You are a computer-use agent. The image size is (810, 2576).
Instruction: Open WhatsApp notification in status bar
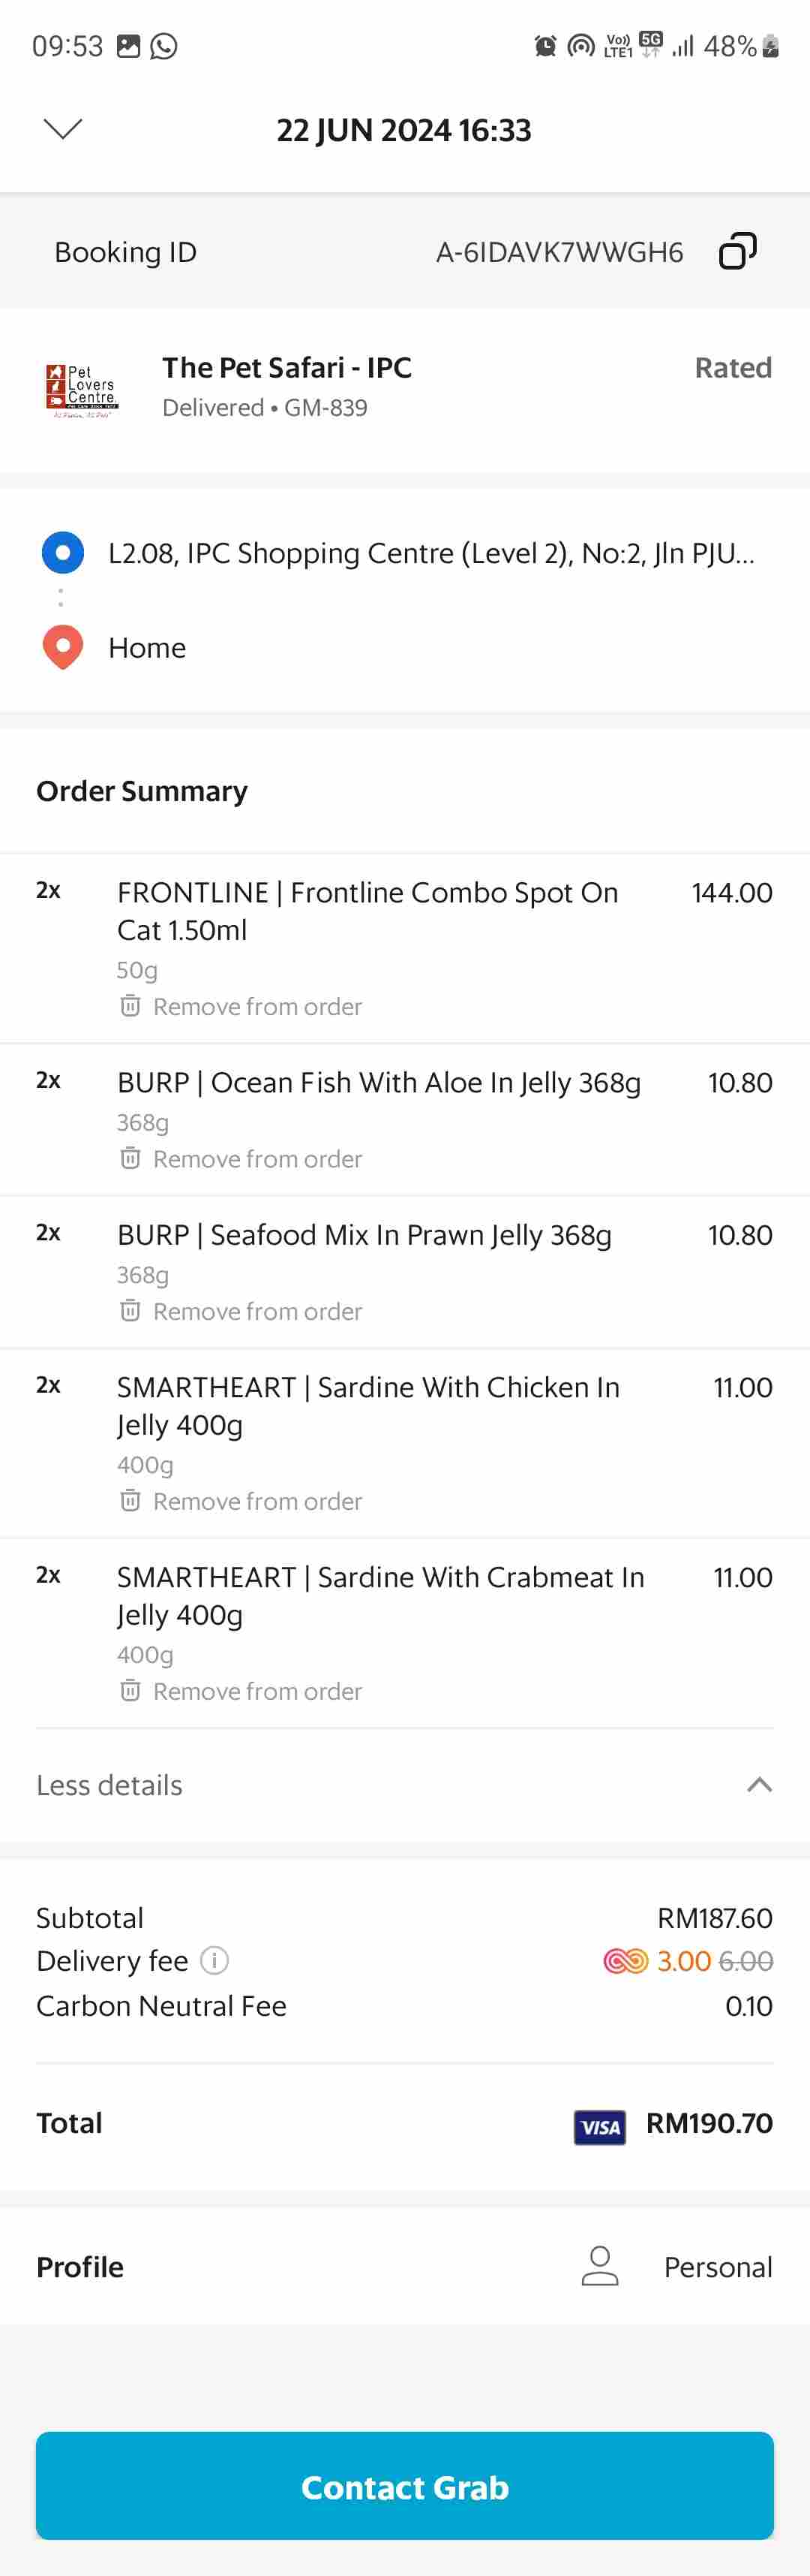163,46
